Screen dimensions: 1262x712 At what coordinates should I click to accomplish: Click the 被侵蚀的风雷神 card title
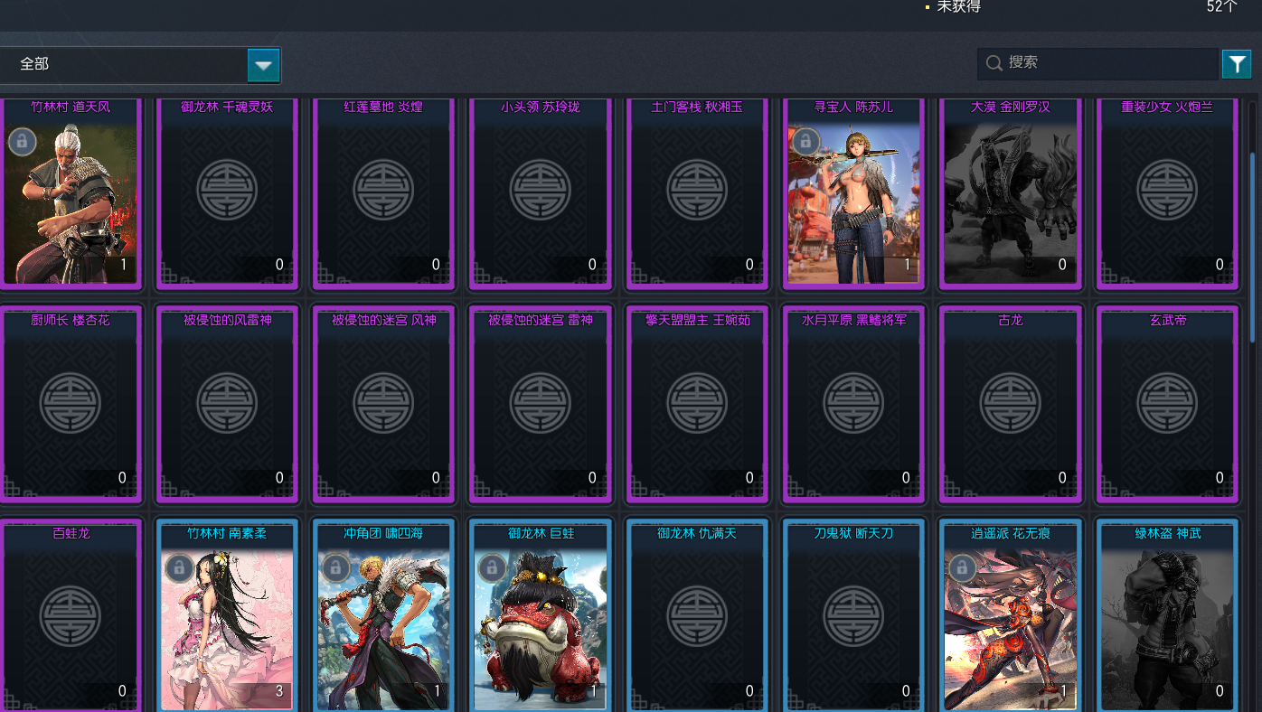click(227, 320)
